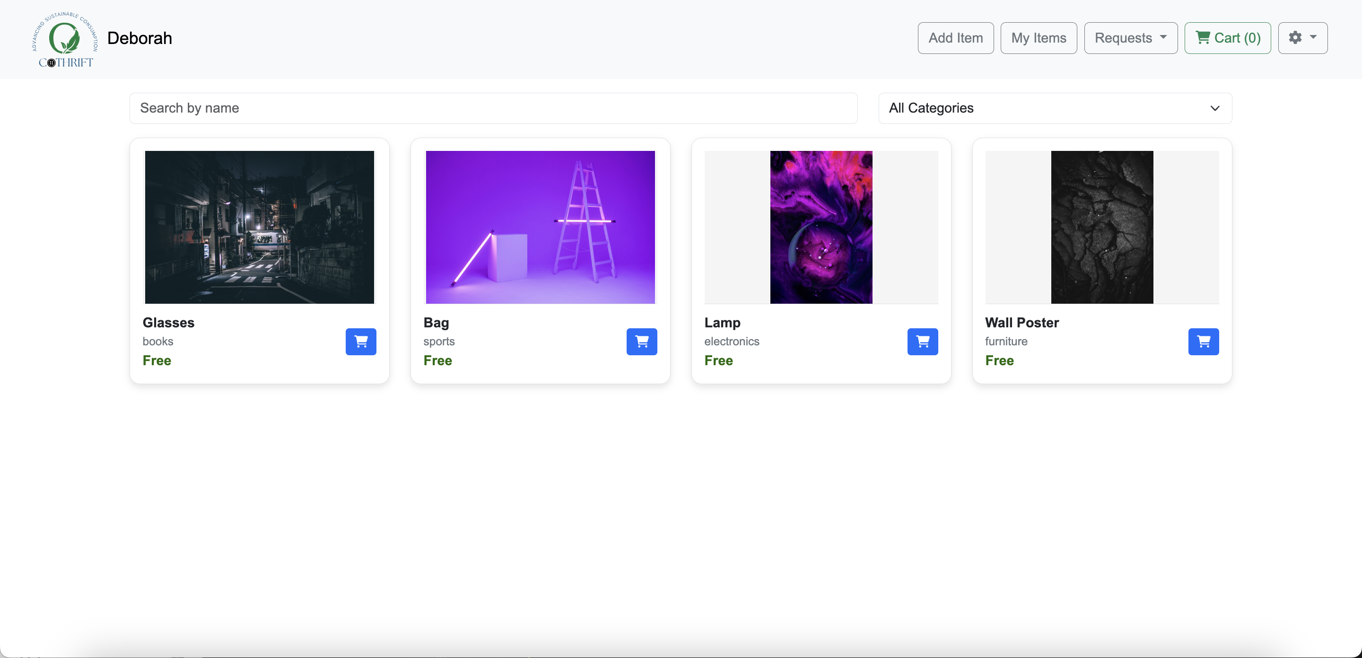The image size is (1362, 658).
Task: Open the Wall Poster photo
Action: point(1101,227)
